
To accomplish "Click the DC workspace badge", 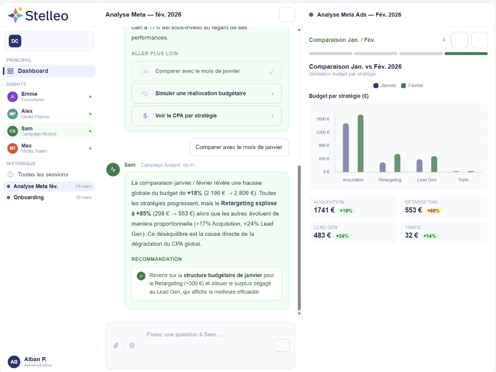I will click(x=15, y=41).
